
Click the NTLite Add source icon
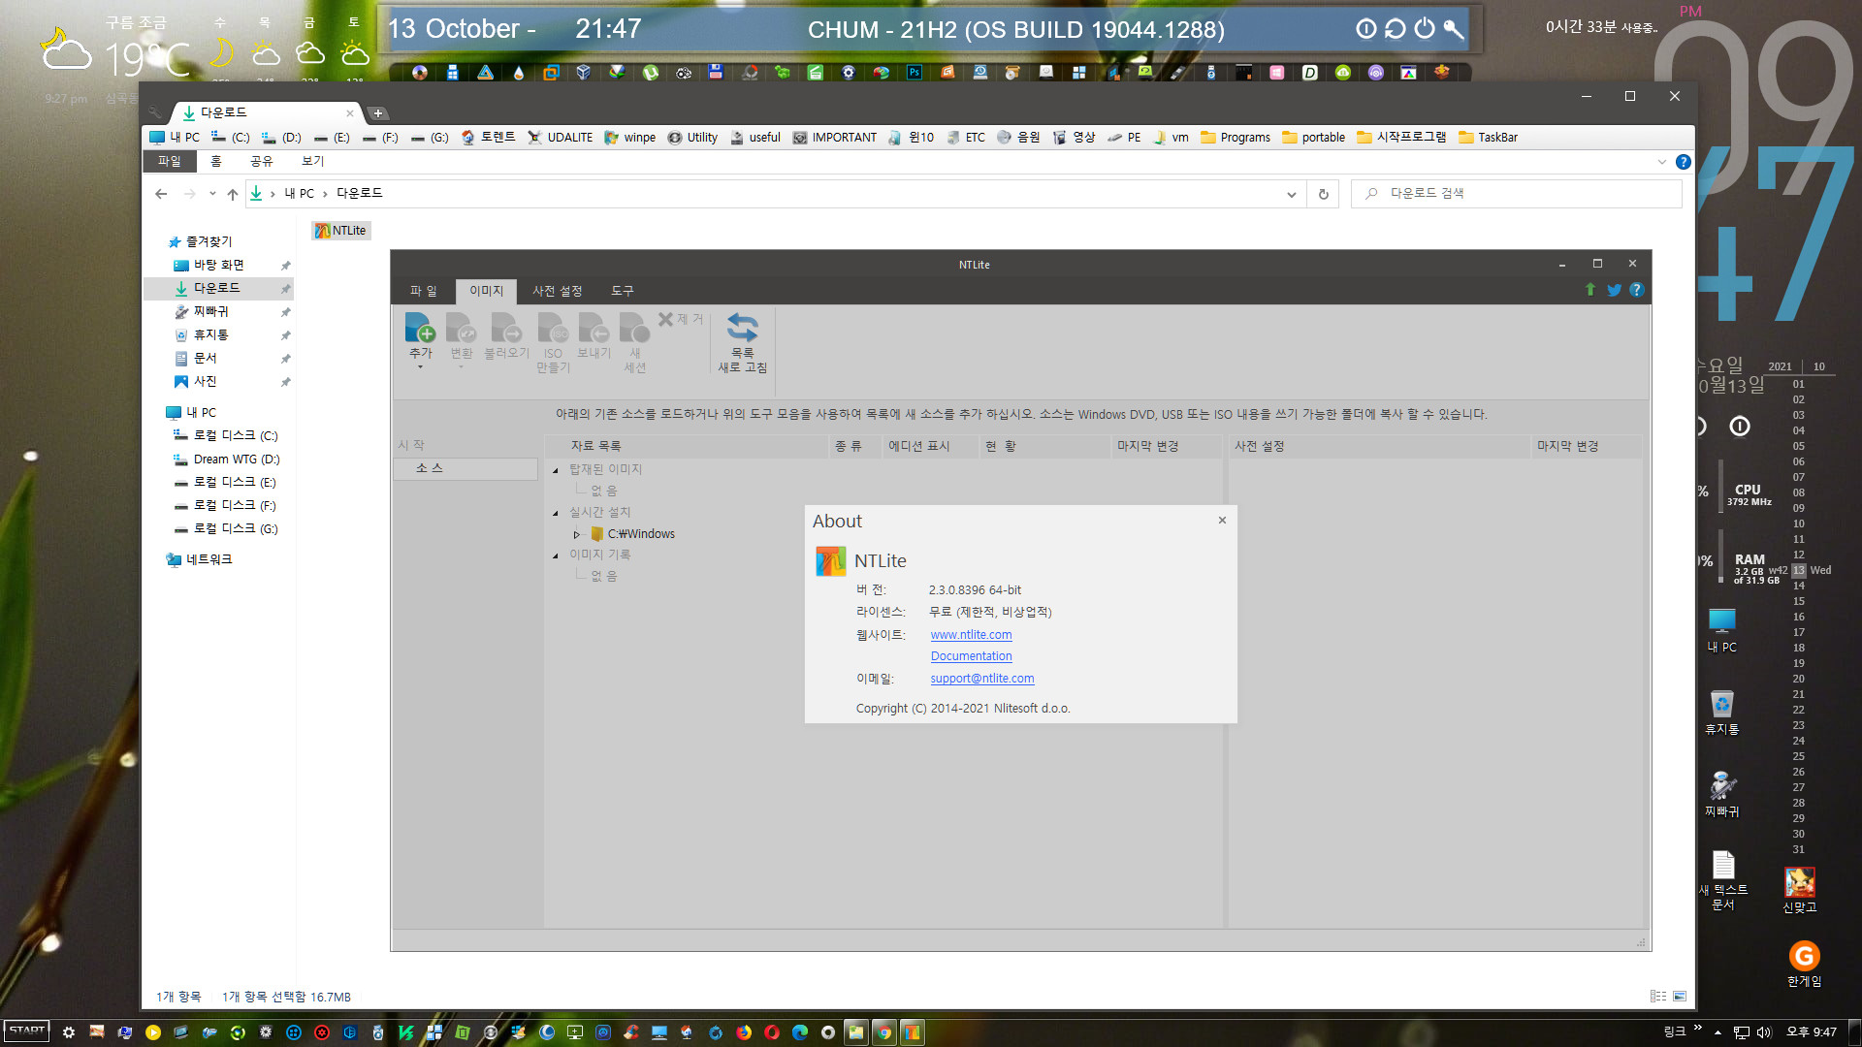tap(420, 328)
